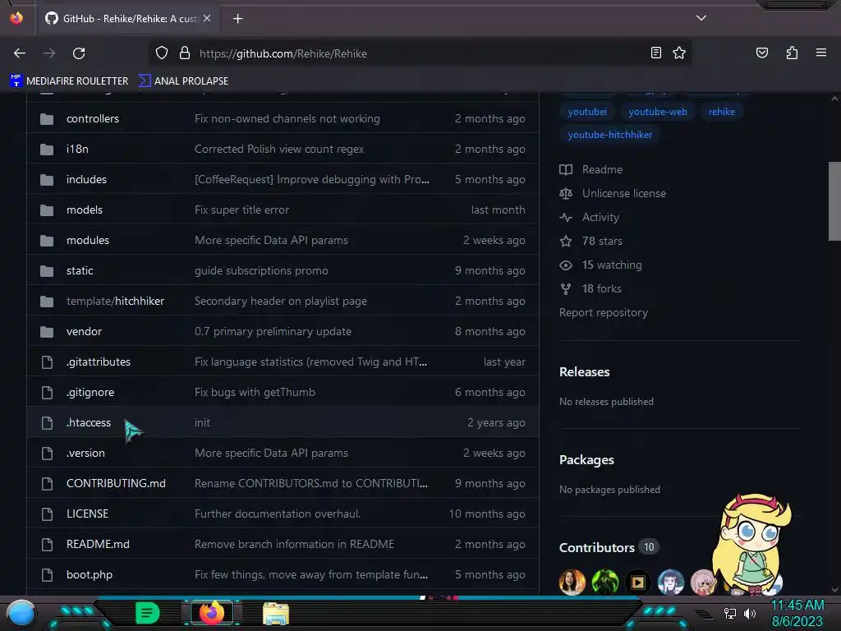View the Unlicense license
This screenshot has height=631, width=841.
tap(613, 193)
